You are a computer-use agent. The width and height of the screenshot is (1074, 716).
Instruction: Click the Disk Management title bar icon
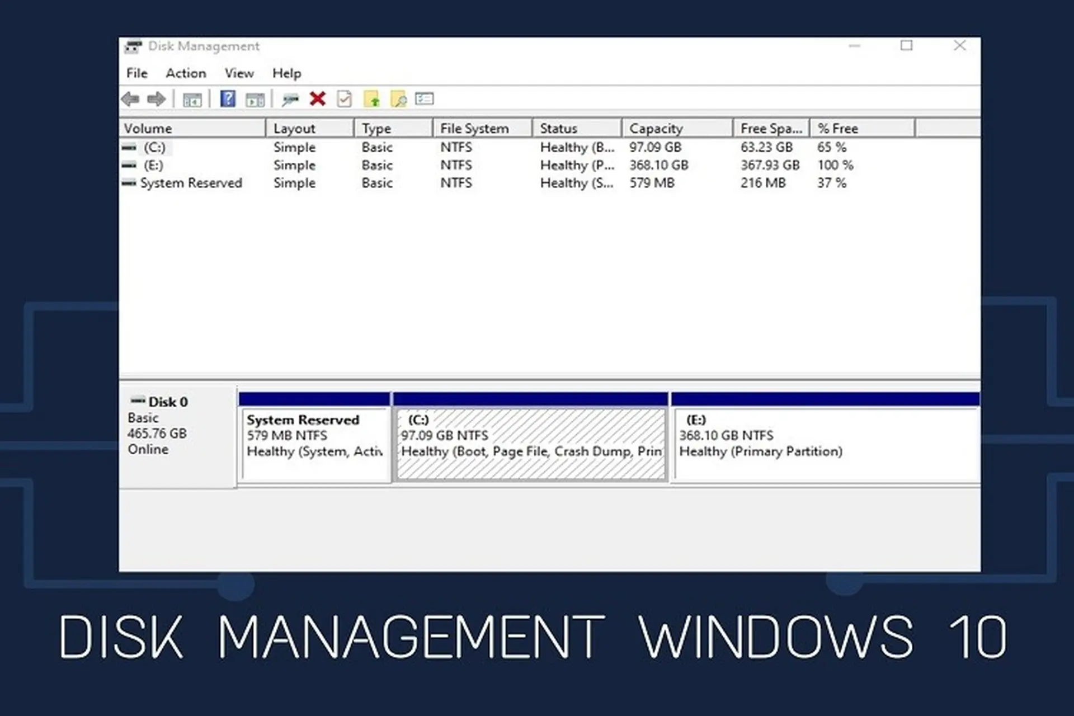(x=133, y=46)
